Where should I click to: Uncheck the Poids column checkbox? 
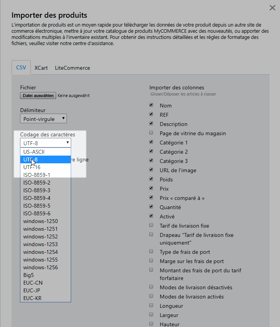[151, 179]
